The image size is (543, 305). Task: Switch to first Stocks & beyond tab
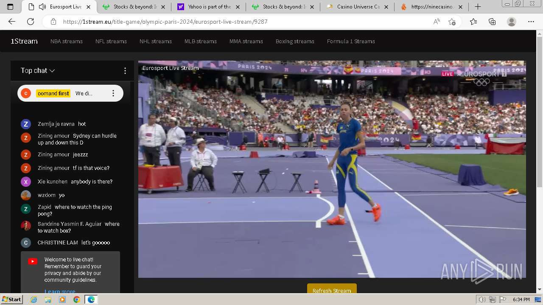click(134, 7)
